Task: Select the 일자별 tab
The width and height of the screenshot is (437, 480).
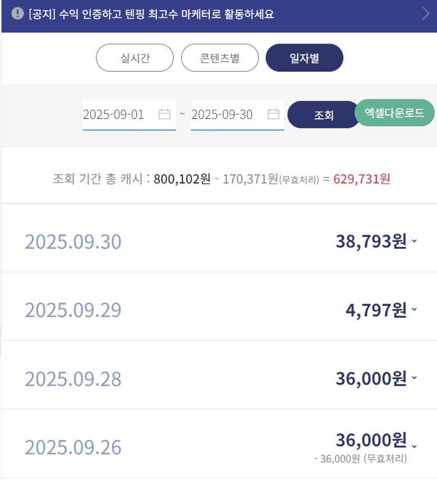Action: [x=304, y=58]
